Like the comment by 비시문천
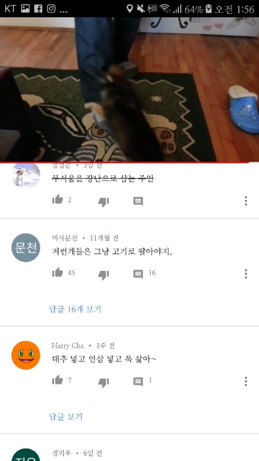The width and height of the screenshot is (259, 461). point(58,273)
